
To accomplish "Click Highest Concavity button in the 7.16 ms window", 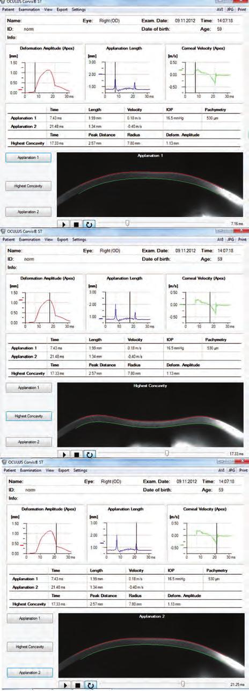I will click(28, 185).
